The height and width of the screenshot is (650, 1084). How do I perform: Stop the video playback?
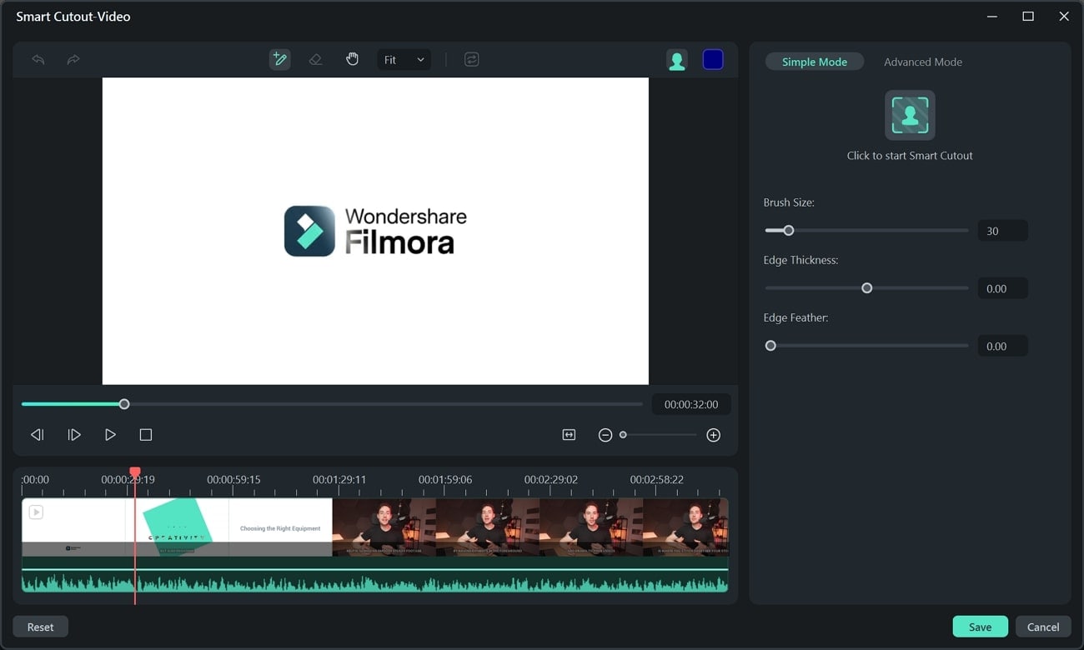pyautogui.click(x=146, y=435)
